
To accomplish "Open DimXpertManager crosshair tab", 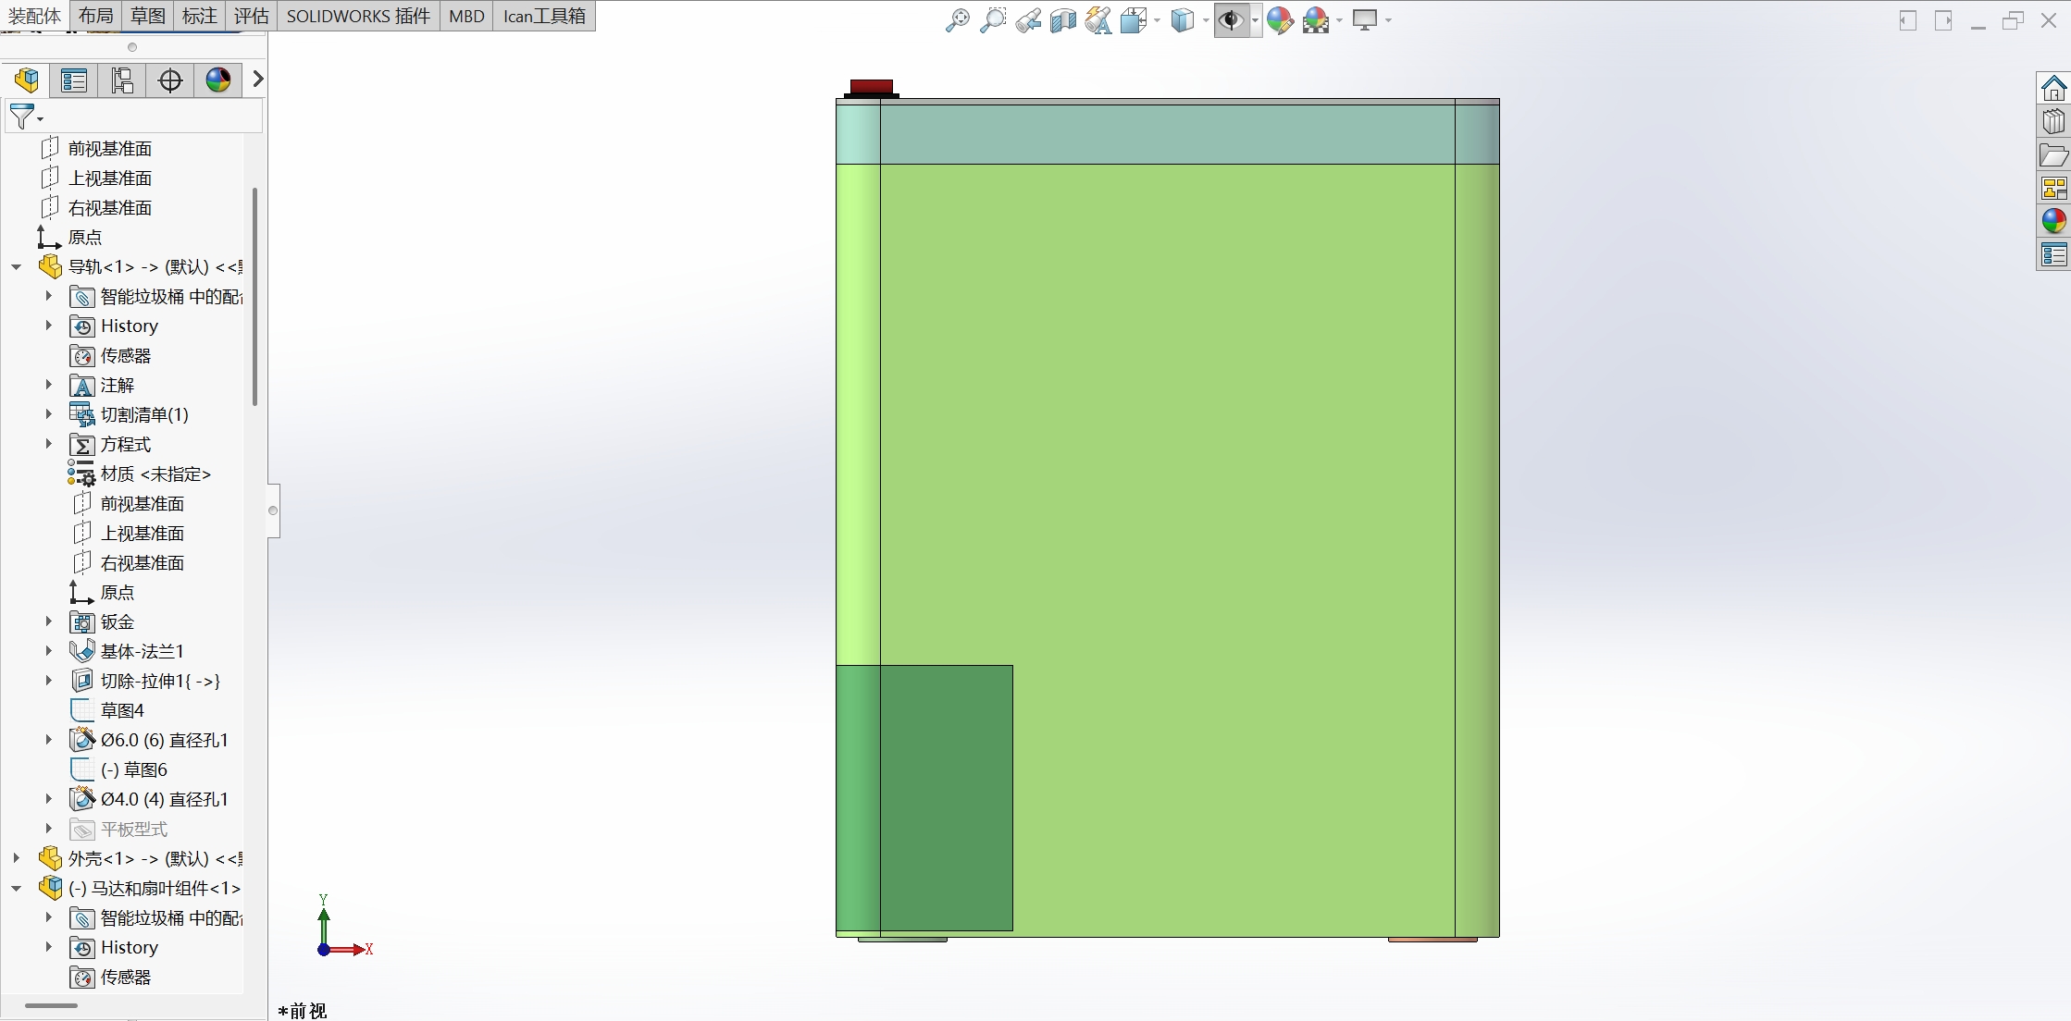I will (170, 80).
